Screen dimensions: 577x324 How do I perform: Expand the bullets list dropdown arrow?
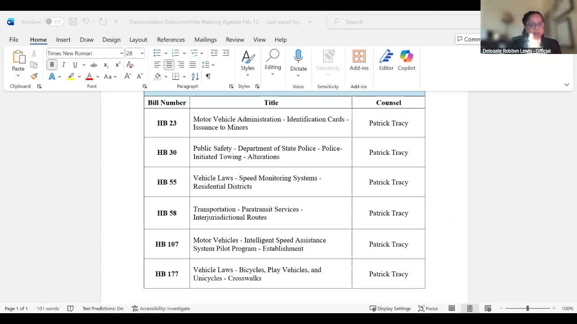tap(166, 53)
